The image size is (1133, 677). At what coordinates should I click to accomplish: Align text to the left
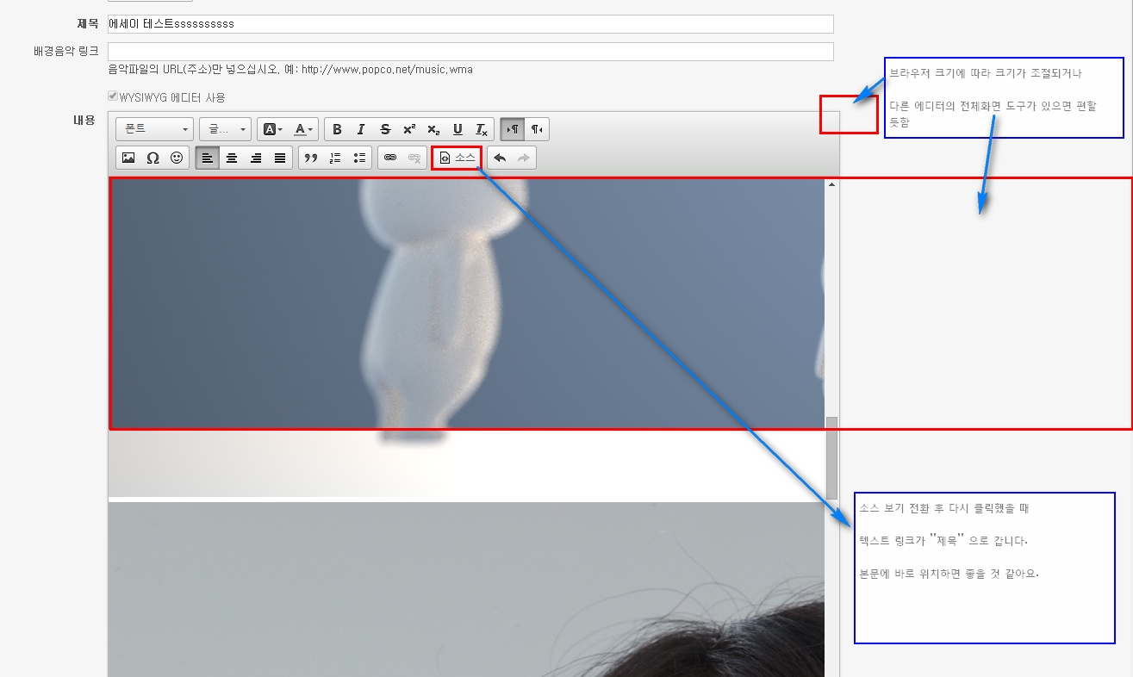208,158
